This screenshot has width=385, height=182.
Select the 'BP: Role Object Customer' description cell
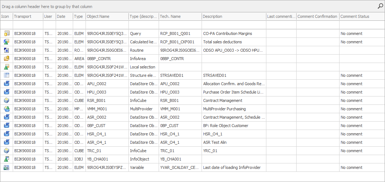pos(226,126)
